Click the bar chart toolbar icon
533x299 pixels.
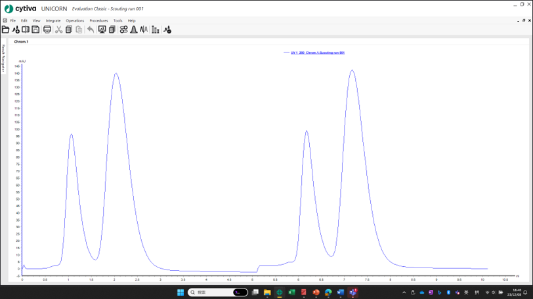[x=156, y=30]
